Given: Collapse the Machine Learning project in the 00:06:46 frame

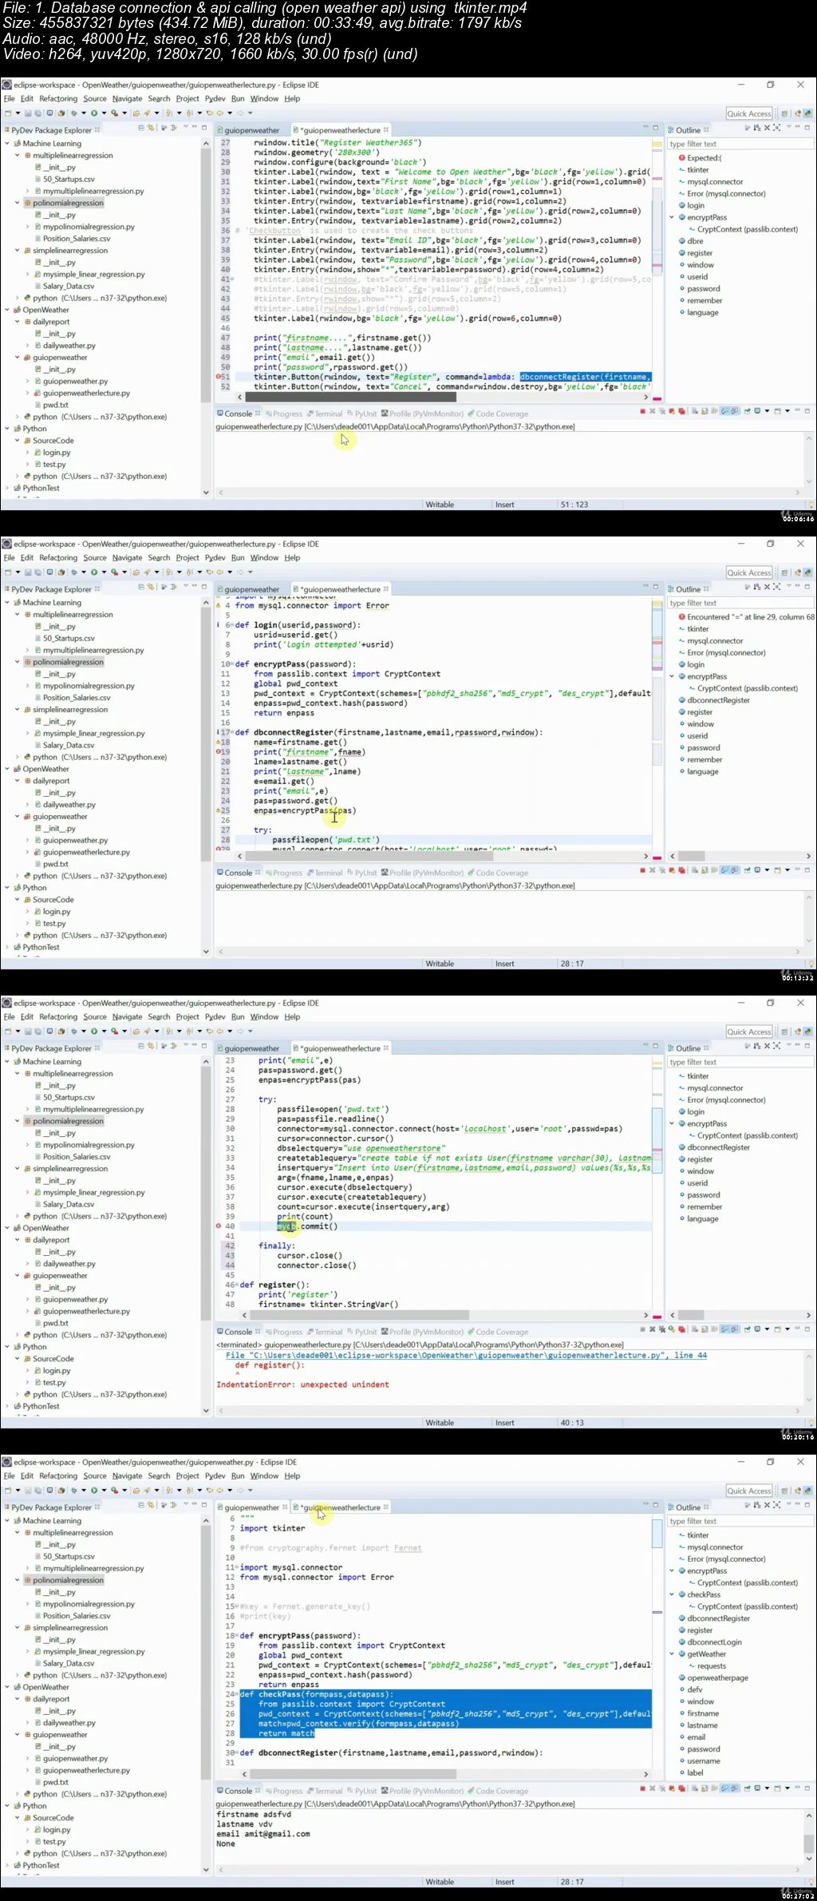Looking at the screenshot, I should (x=7, y=144).
